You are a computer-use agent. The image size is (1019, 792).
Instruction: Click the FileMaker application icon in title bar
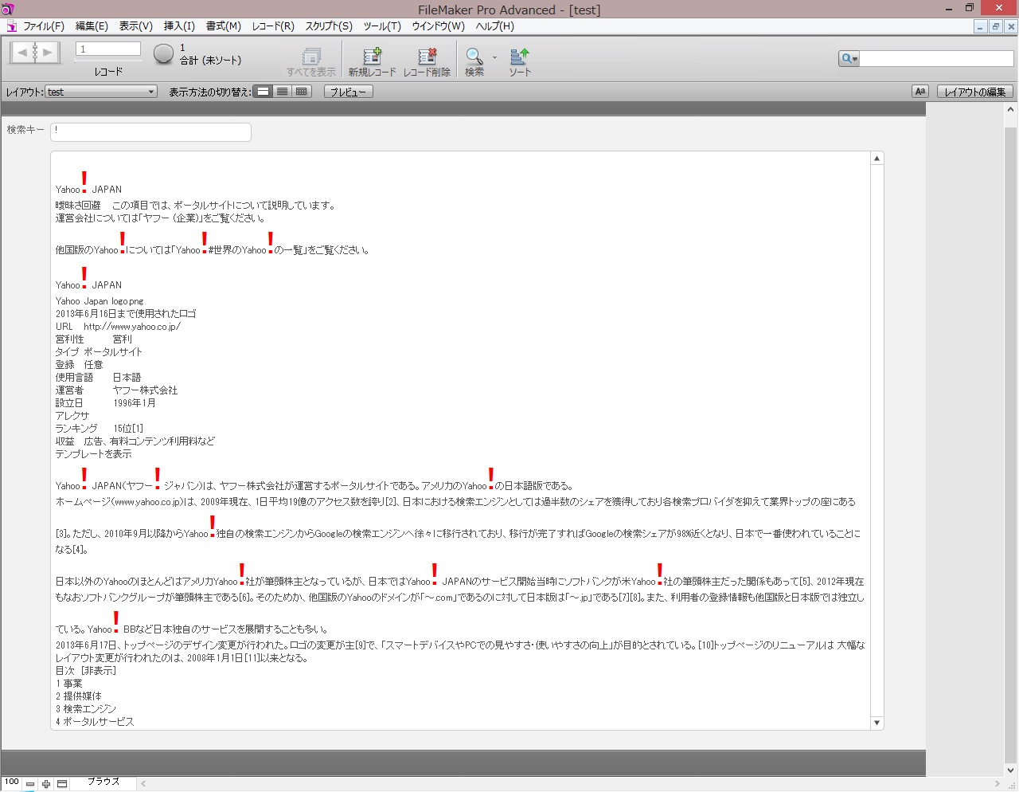[8, 9]
